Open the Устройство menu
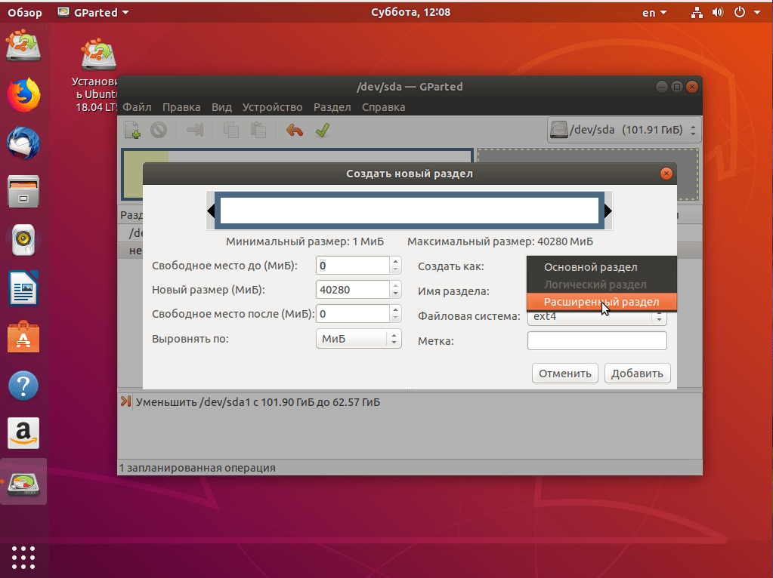This screenshot has width=773, height=578. click(x=272, y=107)
